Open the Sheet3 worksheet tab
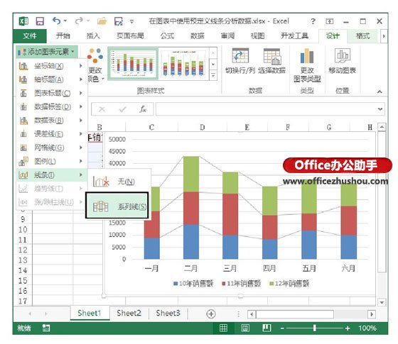 tap(168, 314)
